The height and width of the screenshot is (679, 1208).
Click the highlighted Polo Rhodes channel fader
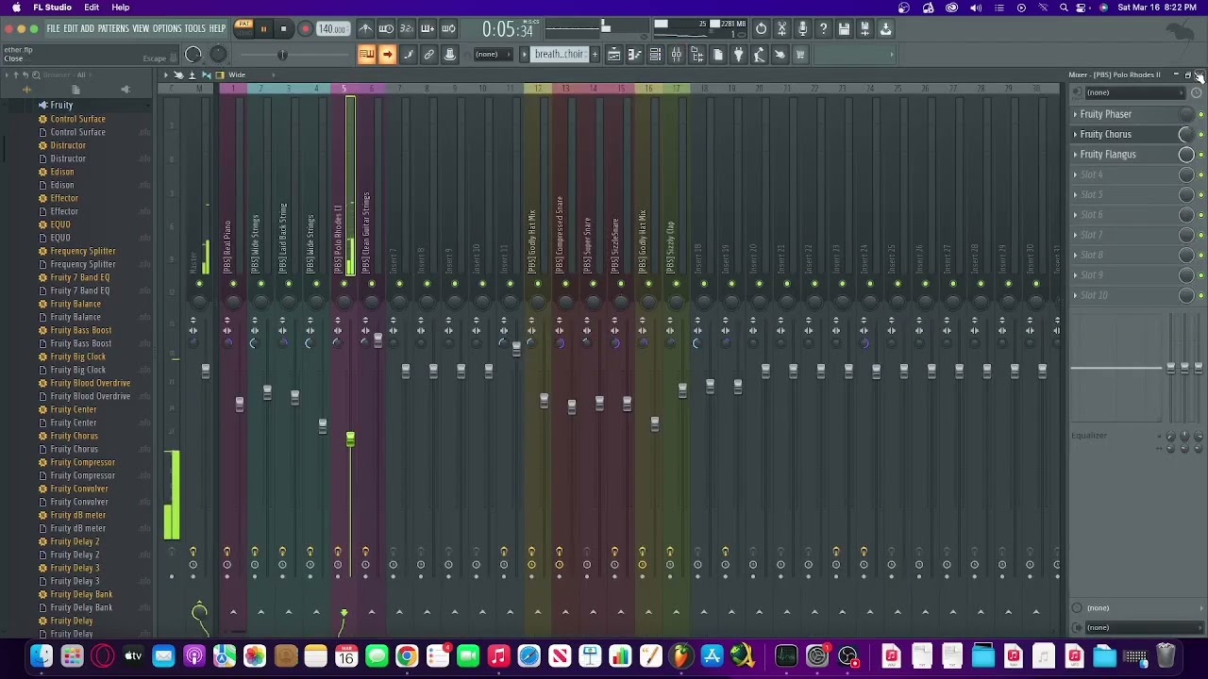[350, 439]
